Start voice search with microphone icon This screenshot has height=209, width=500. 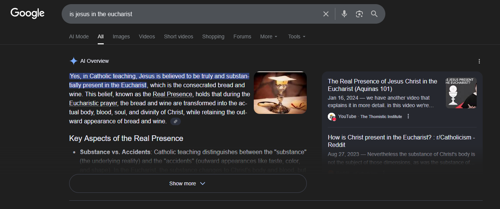[344, 14]
